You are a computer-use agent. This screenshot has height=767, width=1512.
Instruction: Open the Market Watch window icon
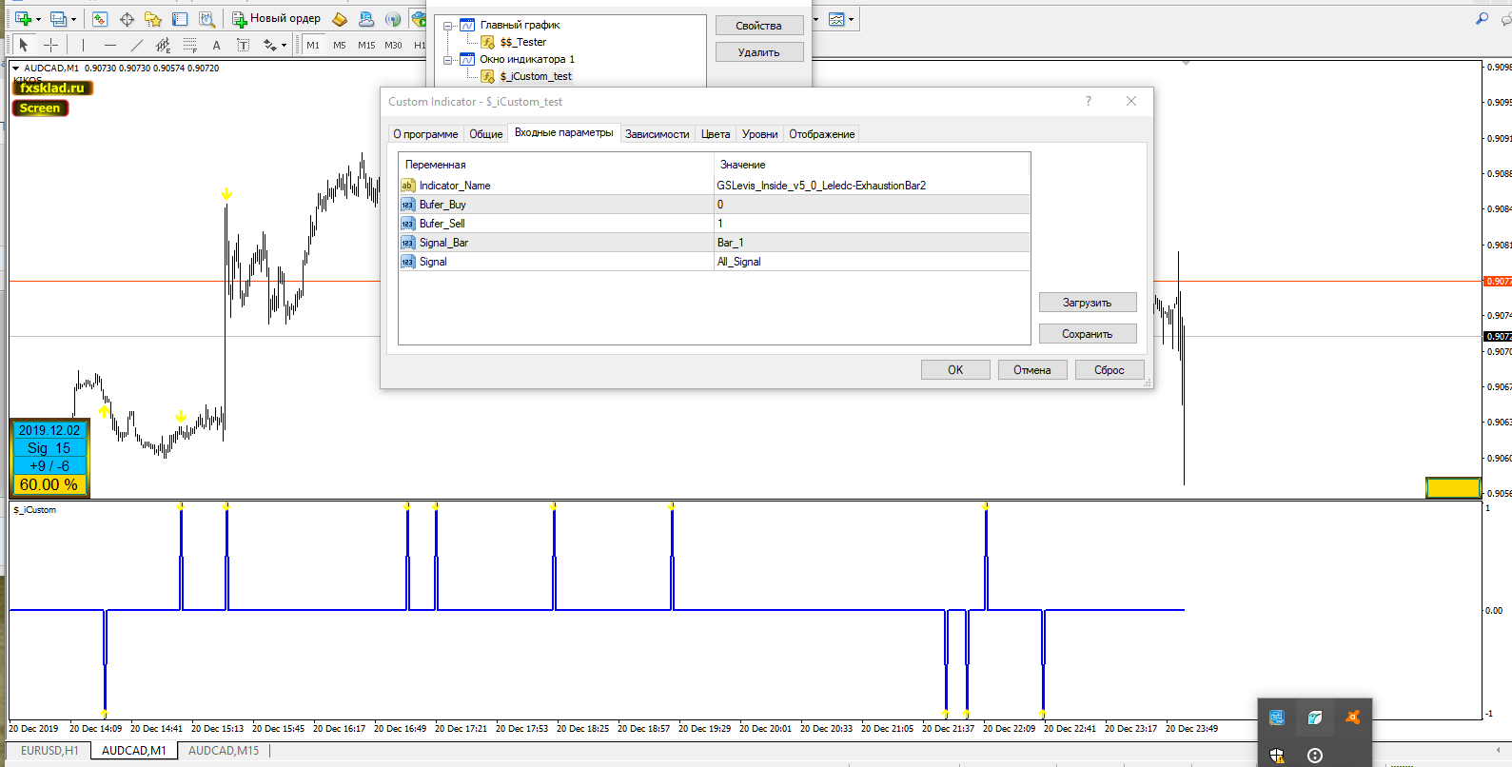tap(100, 19)
